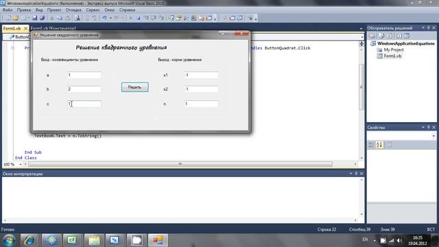Click the x1 root output field
This screenshot has height=247, width=439.
(x=201, y=75)
